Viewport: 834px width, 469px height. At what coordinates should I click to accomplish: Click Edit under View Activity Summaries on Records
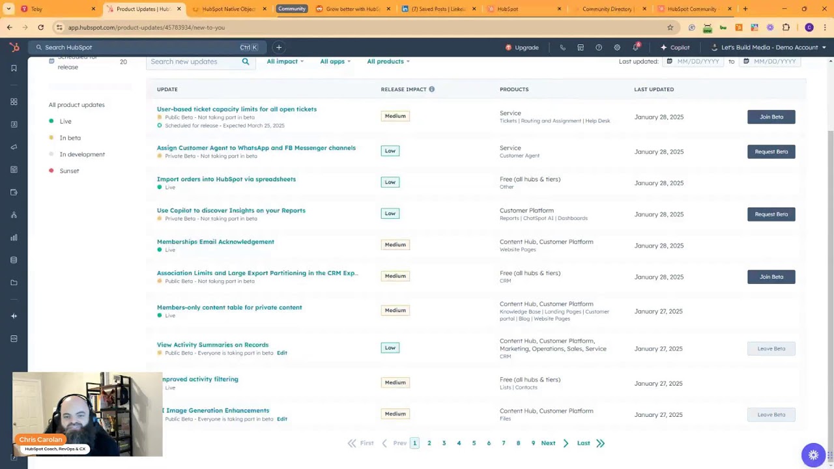(x=281, y=353)
